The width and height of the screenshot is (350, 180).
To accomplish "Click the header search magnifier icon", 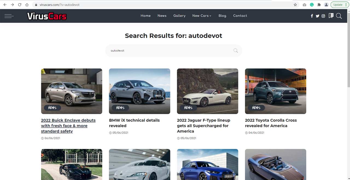I will coord(339,16).
